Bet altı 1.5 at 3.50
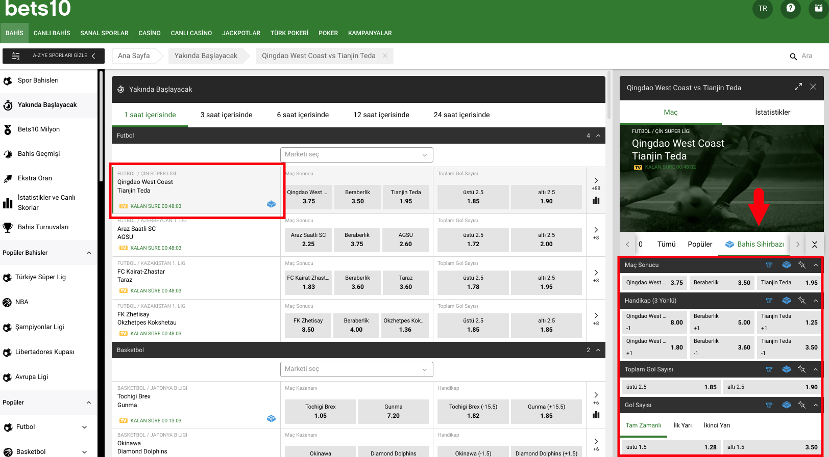Image resolution: width=829 pixels, height=457 pixels. pos(772,447)
